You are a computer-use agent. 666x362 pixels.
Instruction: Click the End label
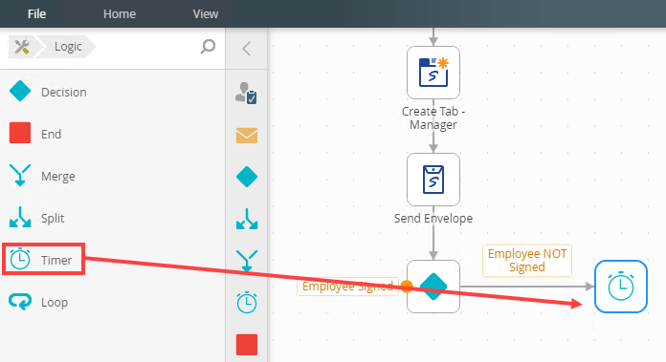tap(51, 134)
